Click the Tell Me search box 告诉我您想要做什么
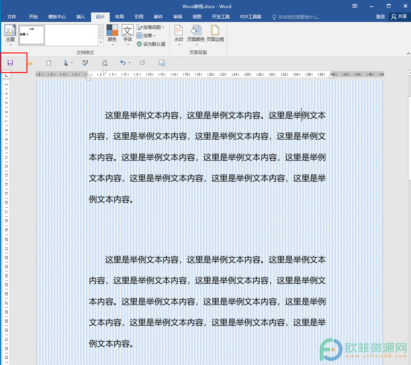411x365 pixels. click(296, 17)
